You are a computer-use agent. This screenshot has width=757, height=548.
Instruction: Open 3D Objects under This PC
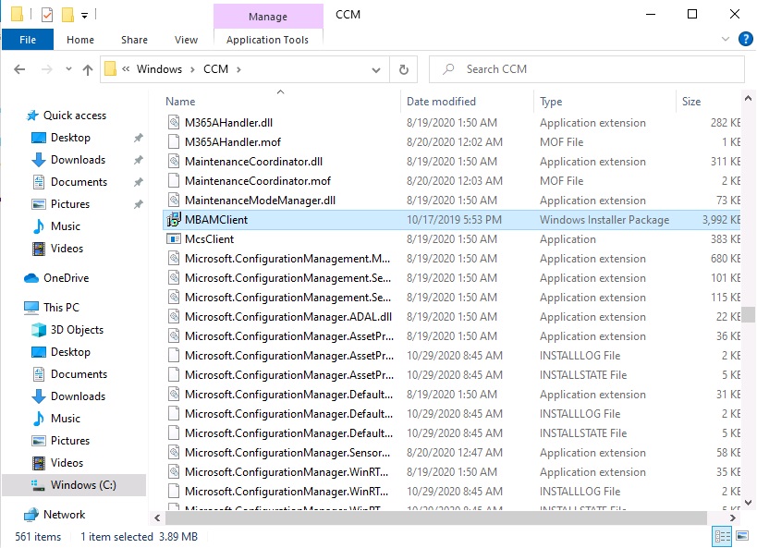(x=77, y=330)
